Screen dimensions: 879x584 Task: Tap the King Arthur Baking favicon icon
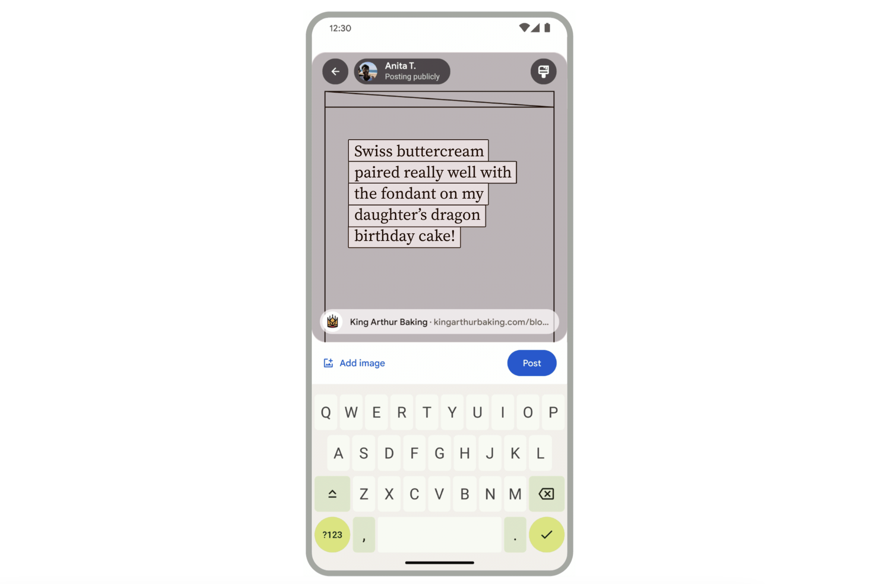click(334, 321)
